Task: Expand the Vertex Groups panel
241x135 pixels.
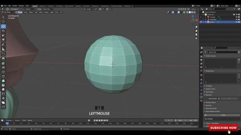Action: (210, 56)
